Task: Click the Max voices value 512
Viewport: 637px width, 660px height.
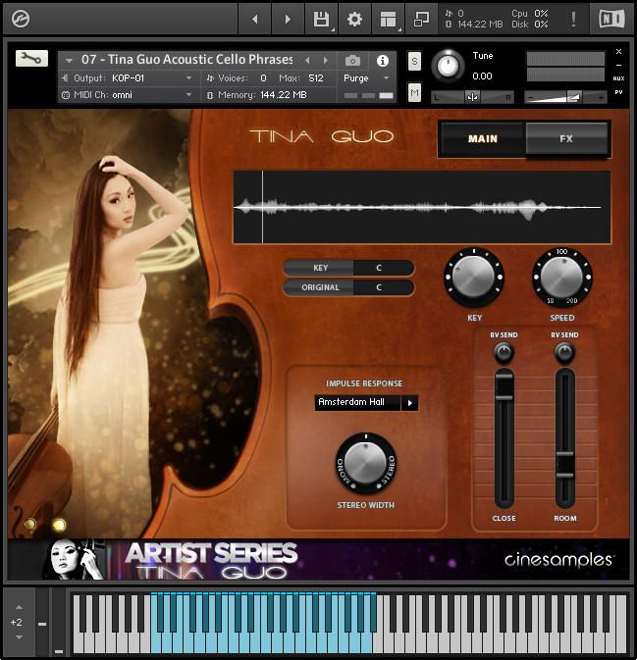Action: (316, 78)
